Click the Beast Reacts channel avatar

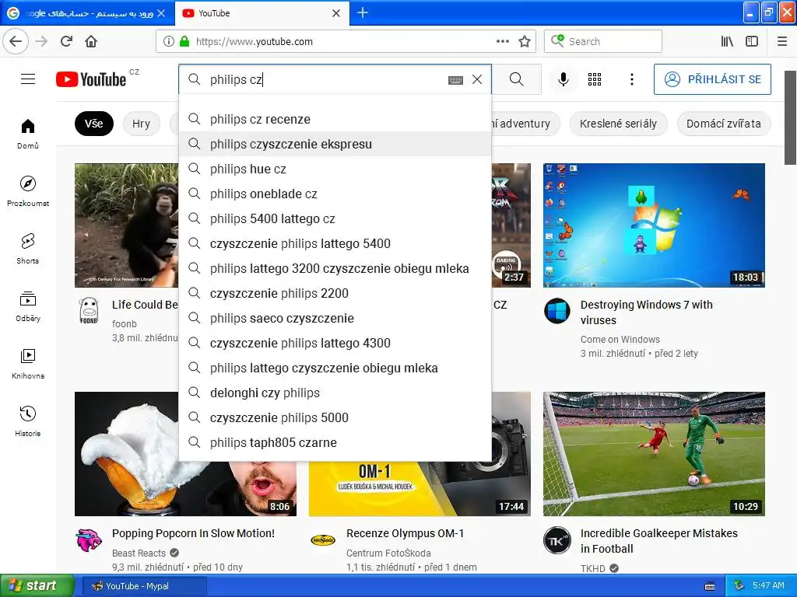click(x=89, y=539)
